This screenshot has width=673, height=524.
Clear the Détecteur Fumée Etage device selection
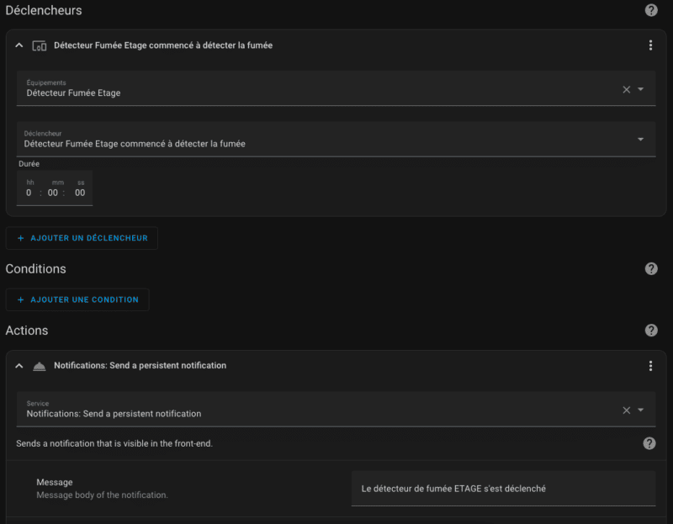(x=626, y=89)
